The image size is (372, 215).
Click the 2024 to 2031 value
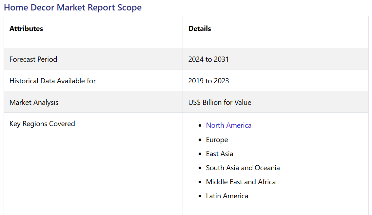tap(208, 59)
